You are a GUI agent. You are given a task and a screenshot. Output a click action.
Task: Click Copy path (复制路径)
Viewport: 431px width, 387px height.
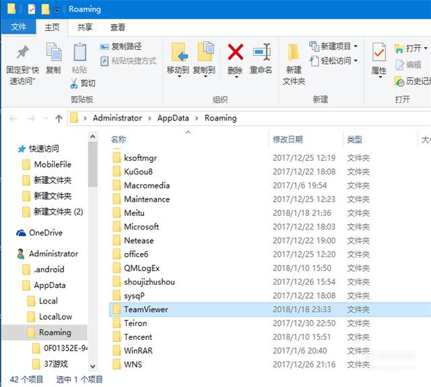pos(121,46)
